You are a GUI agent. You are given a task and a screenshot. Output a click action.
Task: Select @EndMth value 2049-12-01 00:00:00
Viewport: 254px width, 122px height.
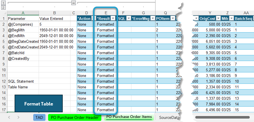55,36
